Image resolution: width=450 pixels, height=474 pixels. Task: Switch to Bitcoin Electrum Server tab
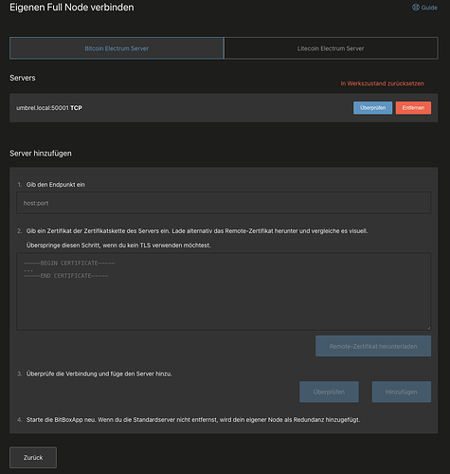click(x=117, y=48)
